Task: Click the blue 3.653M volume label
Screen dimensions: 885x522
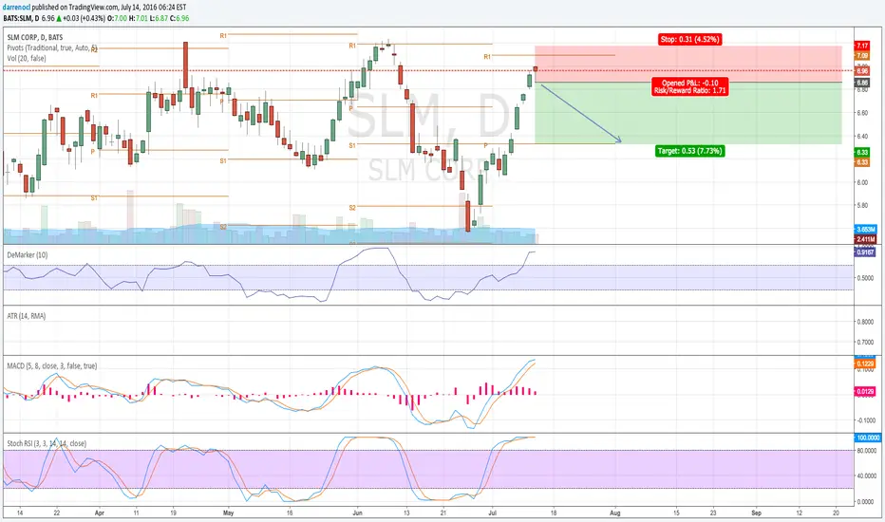Action: coord(865,230)
